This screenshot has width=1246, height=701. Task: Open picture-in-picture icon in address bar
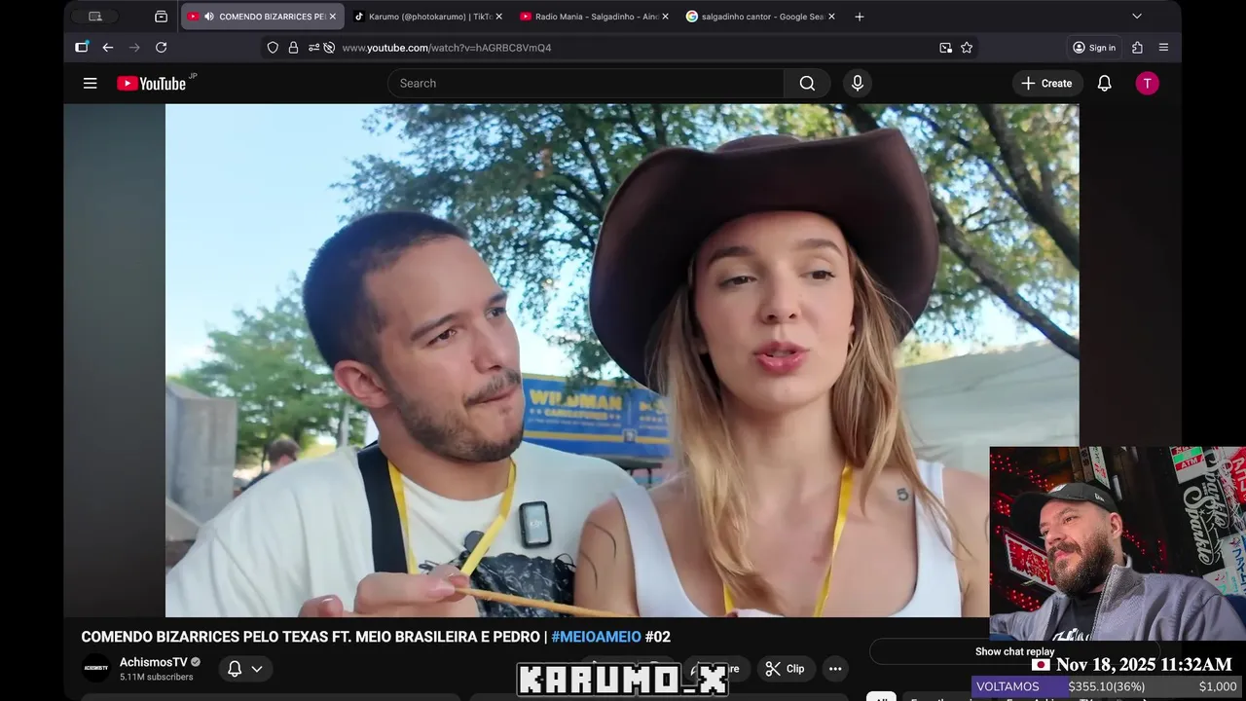(x=945, y=48)
